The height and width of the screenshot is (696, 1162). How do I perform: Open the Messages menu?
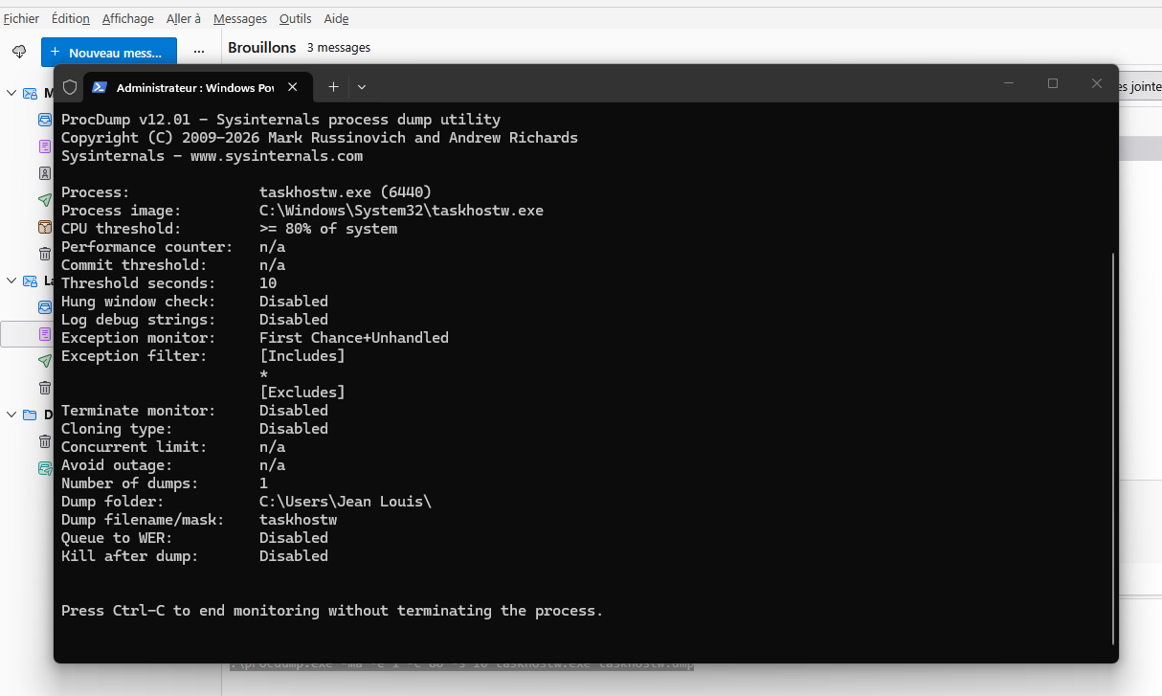(x=240, y=18)
